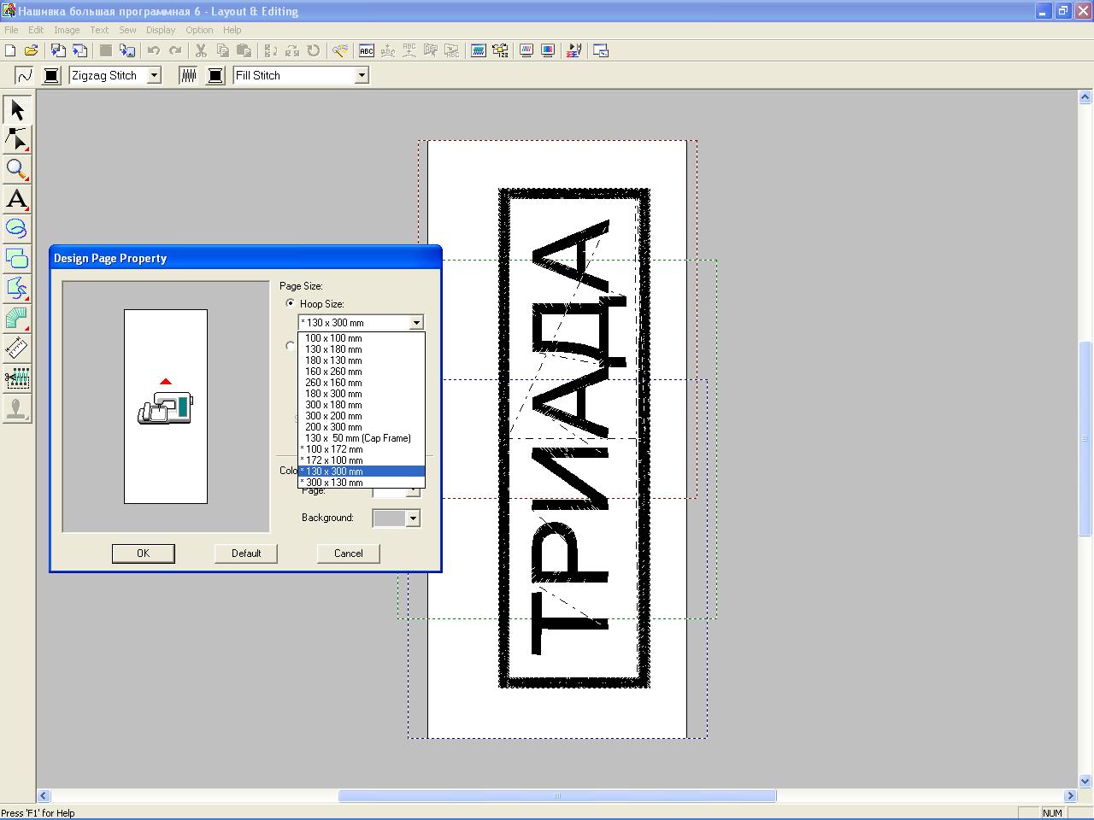The image size is (1094, 820).
Task: Open the Sew menu
Action: [x=127, y=30]
